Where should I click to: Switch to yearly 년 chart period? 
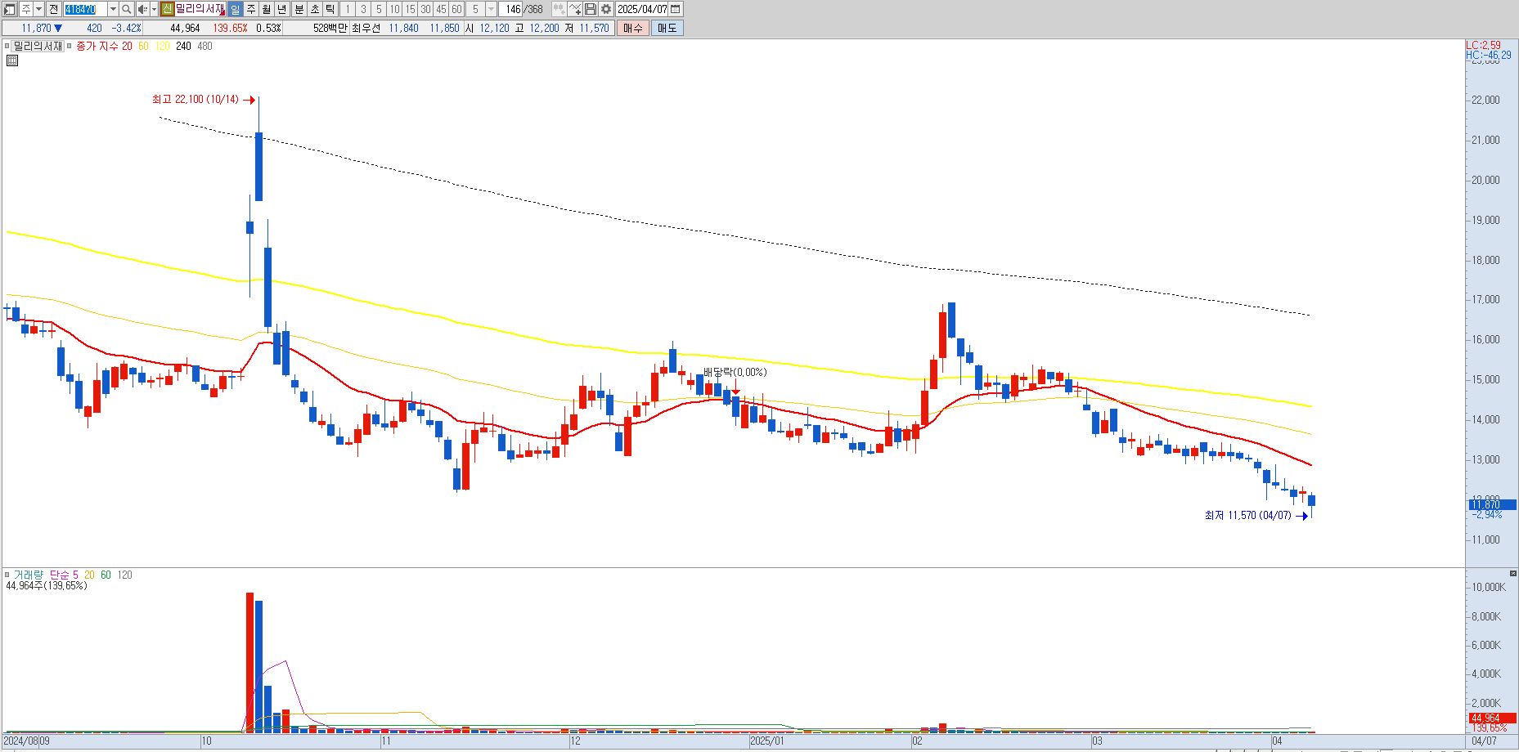click(282, 9)
